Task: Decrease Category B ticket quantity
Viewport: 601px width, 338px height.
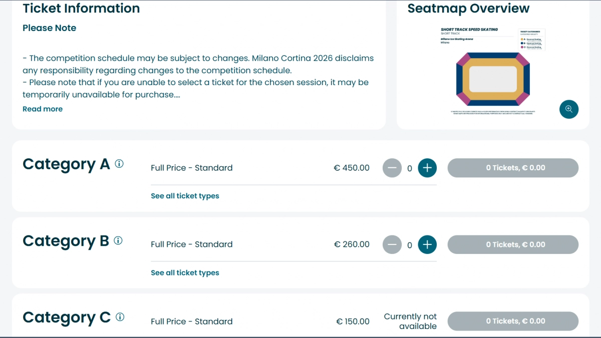Action: 392,245
